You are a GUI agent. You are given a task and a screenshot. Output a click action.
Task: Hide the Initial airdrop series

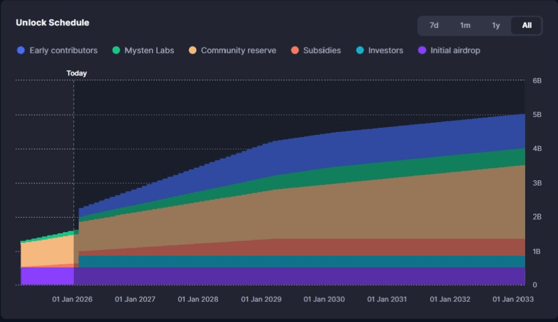[x=455, y=51]
